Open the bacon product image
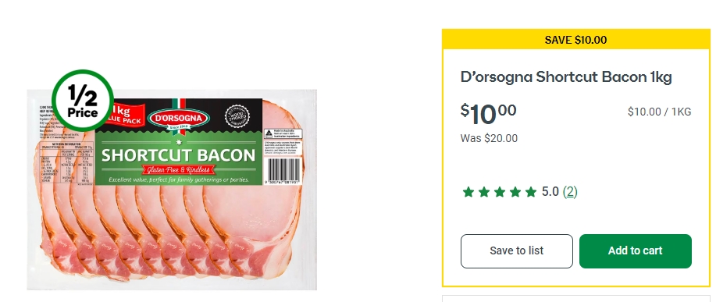 [x=172, y=190]
